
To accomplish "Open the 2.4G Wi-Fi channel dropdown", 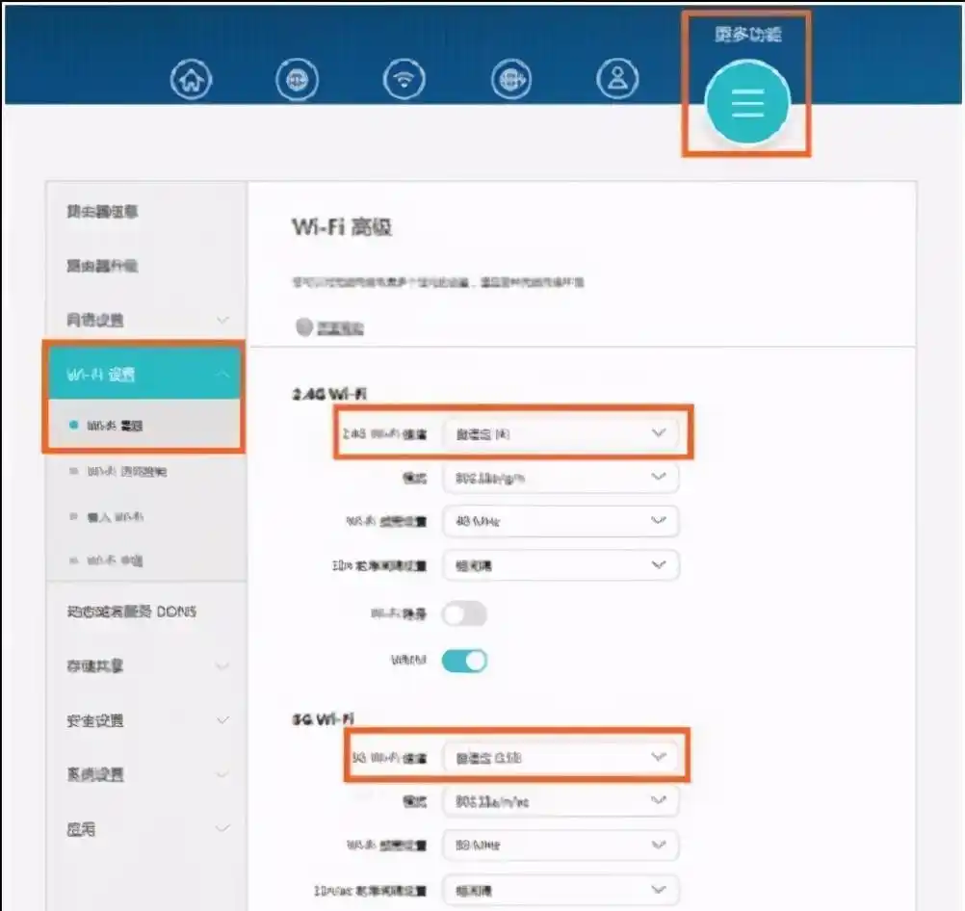I will (x=561, y=433).
